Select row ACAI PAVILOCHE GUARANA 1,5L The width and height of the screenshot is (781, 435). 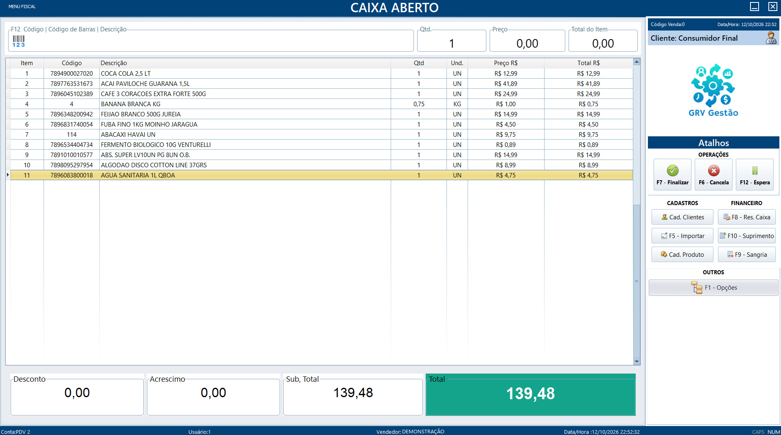[321, 84]
